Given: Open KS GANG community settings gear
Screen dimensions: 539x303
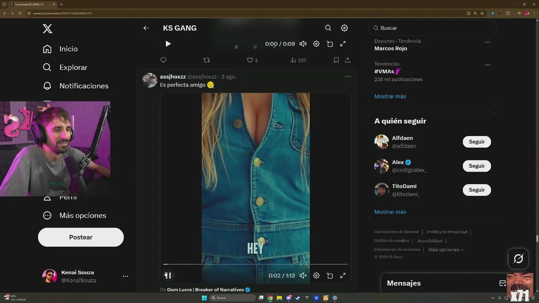Looking at the screenshot, I should pos(344,28).
